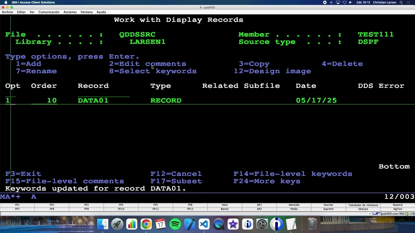The image size is (415, 233).
Task: Click the FP12 keypad button
Action: 190,209
